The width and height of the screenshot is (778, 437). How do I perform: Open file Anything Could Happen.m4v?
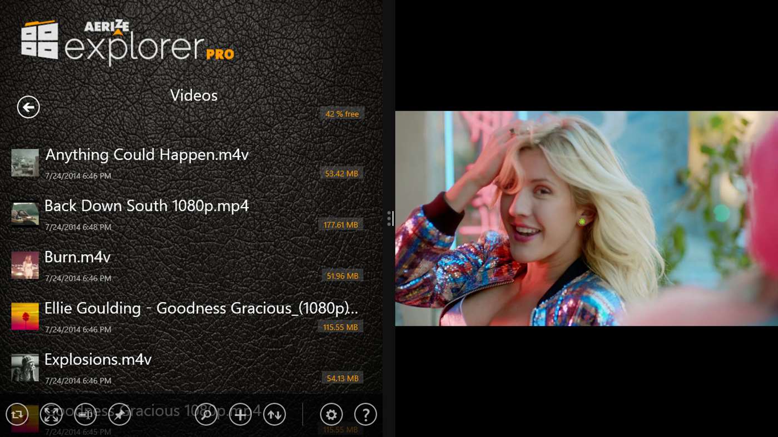pos(147,154)
